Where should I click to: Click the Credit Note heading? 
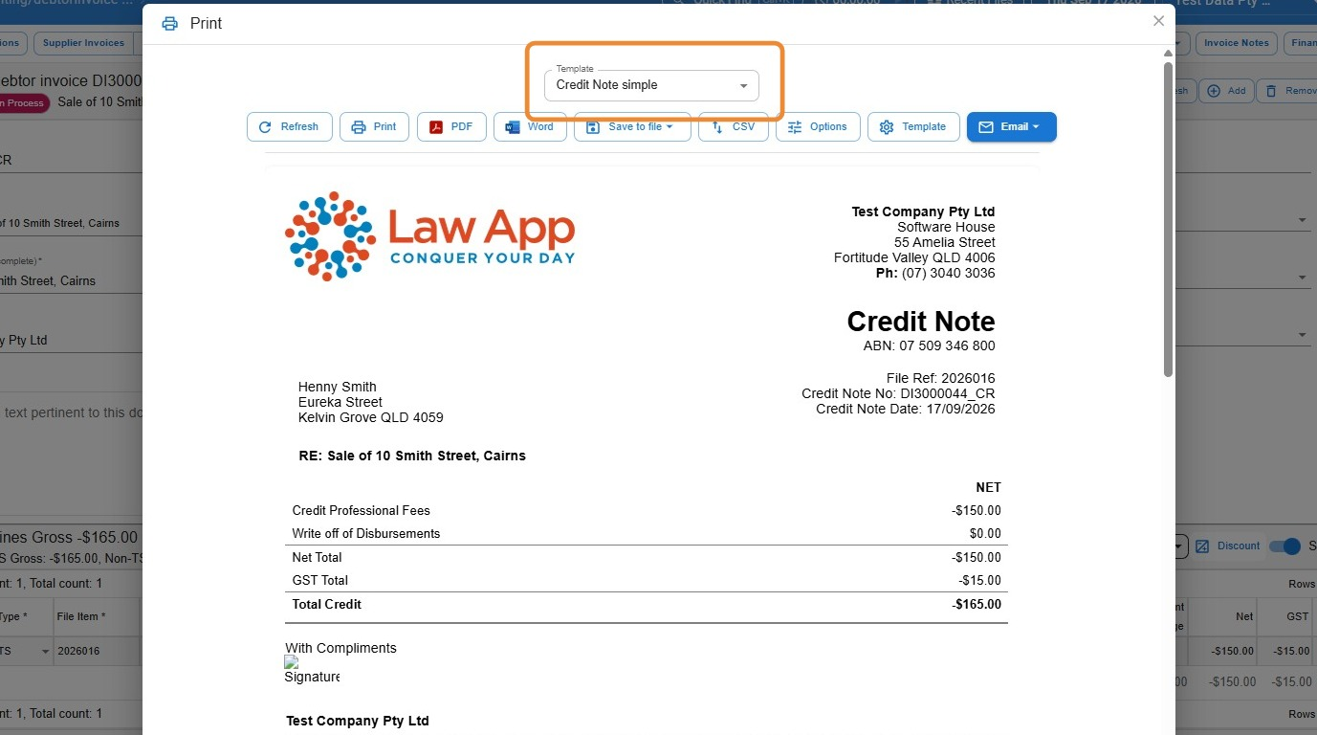click(x=921, y=321)
